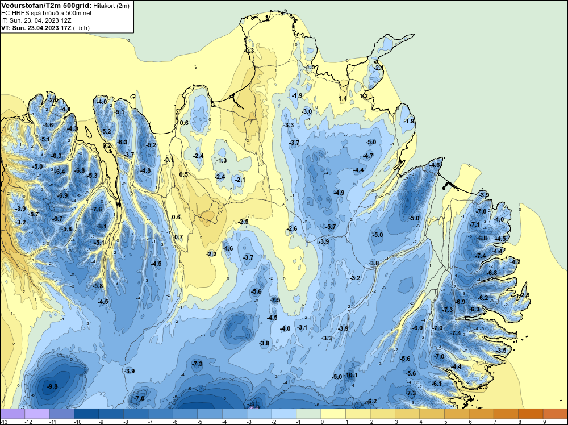Select the -5.3 temperature label

pos(93,176)
